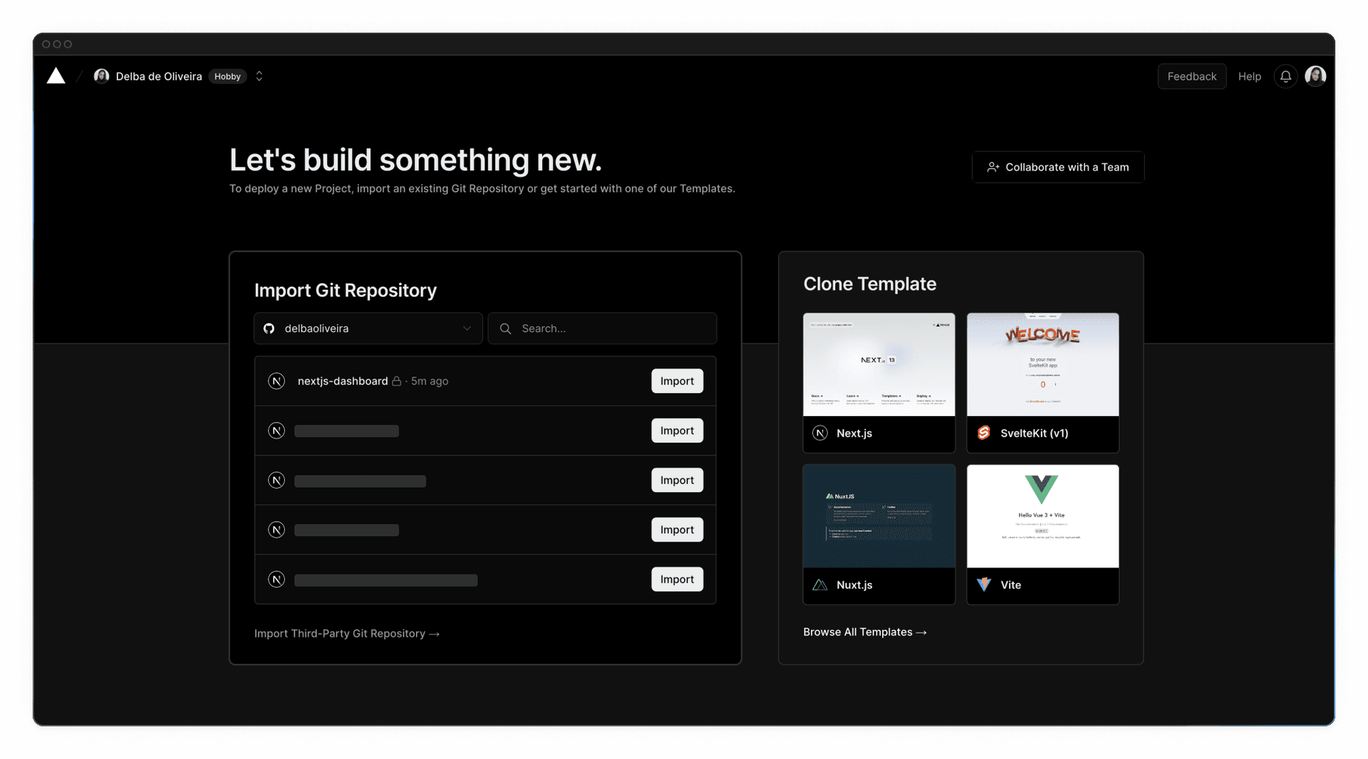Click Collaborate with a Team
Viewport: 1368px width, 759px height.
pyautogui.click(x=1057, y=167)
